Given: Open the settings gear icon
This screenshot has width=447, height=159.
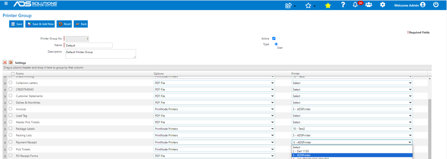Looking at the screenshot, I should pyautogui.click(x=382, y=5).
